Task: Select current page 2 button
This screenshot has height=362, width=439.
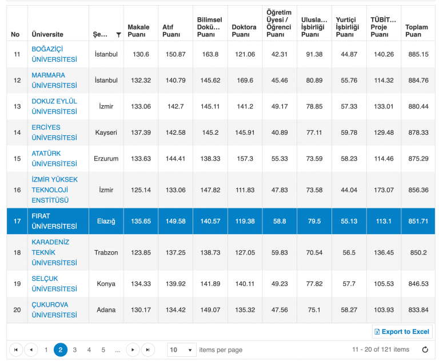Action: tap(61, 349)
